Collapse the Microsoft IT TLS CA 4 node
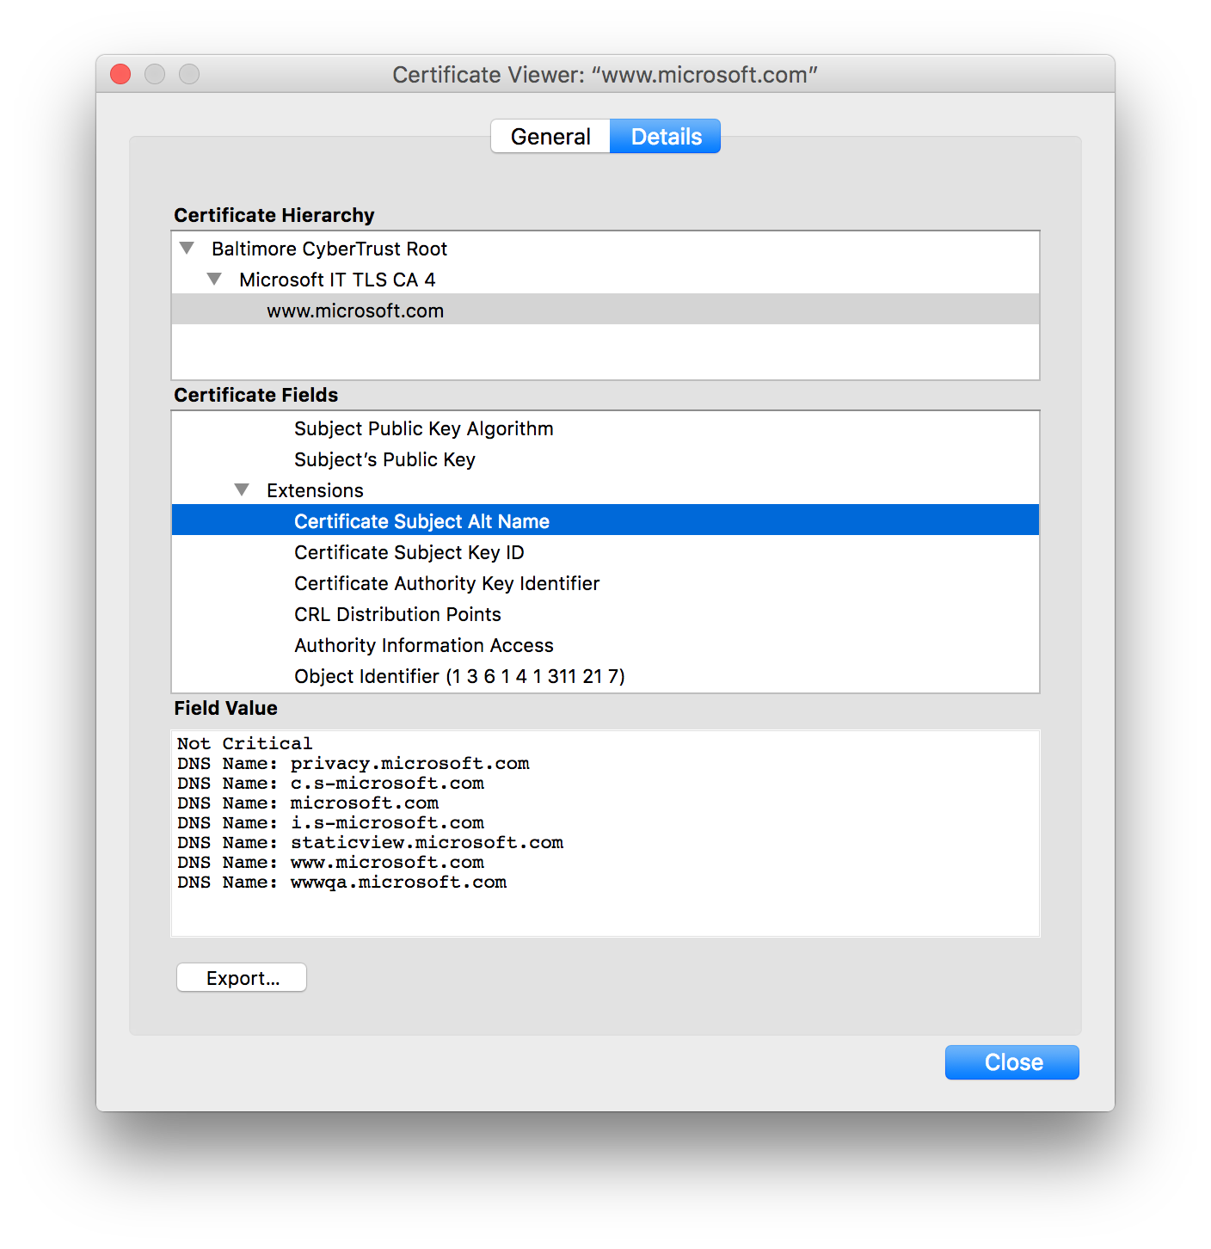Image resolution: width=1211 pixels, height=1249 pixels. coord(214,280)
